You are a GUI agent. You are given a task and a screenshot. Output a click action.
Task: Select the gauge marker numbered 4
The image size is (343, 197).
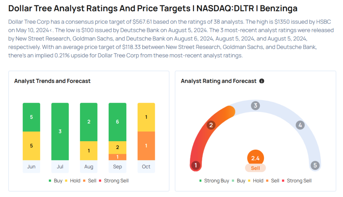(300, 125)
